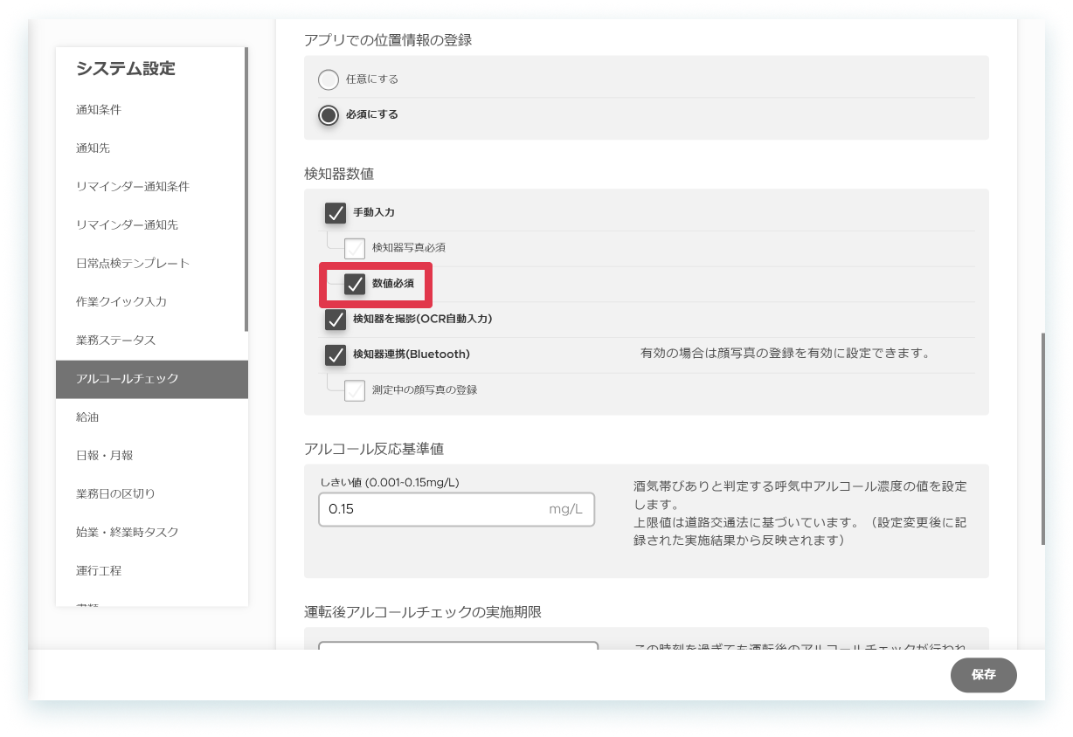Select the アルコールチェック menu item
Viewport: 1073px width, 737px height.
tap(152, 379)
